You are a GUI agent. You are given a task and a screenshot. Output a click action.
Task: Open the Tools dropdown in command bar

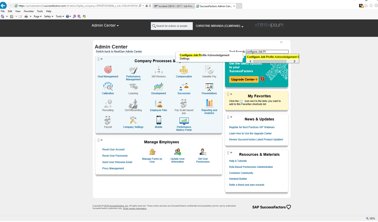pos(60,16)
